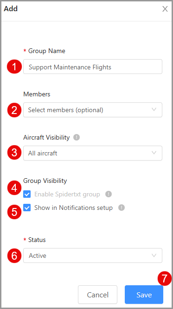
Task: Click red step marker number 7
Action: [x=165, y=278]
